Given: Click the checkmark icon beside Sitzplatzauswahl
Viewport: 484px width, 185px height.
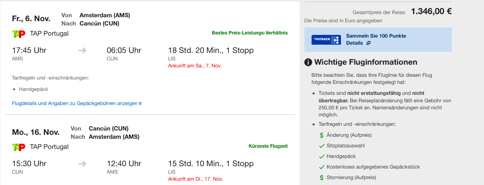Looking at the screenshot, I should point(321,146).
